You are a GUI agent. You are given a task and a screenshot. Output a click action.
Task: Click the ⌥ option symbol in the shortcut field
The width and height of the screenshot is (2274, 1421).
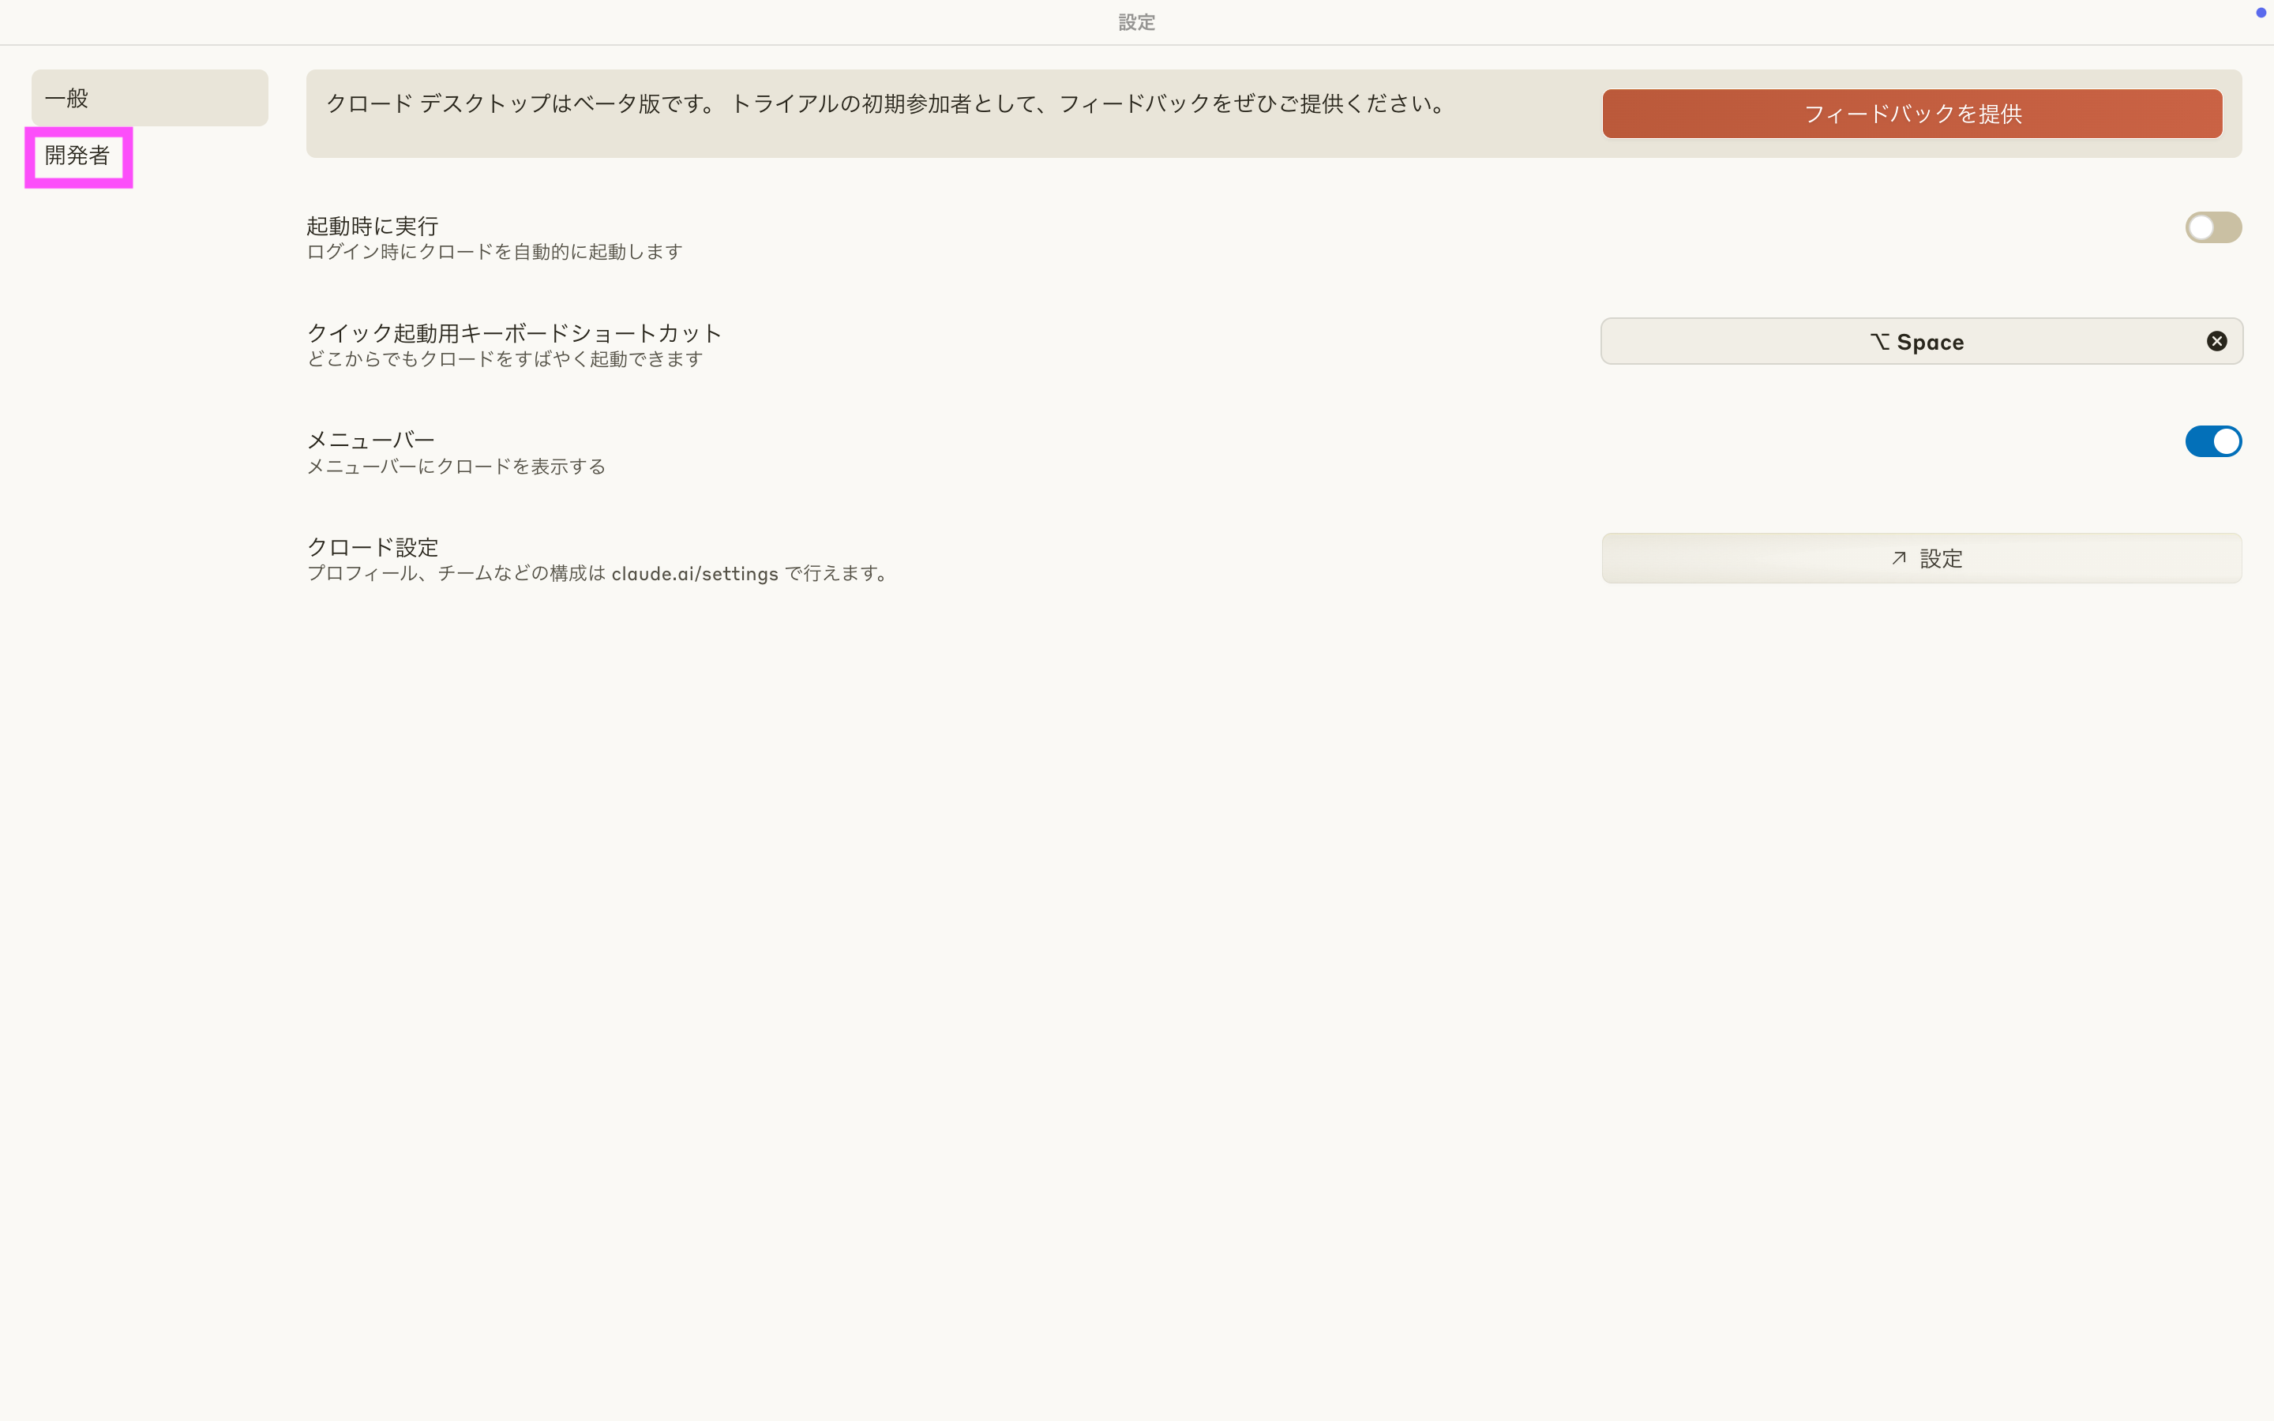point(1878,342)
